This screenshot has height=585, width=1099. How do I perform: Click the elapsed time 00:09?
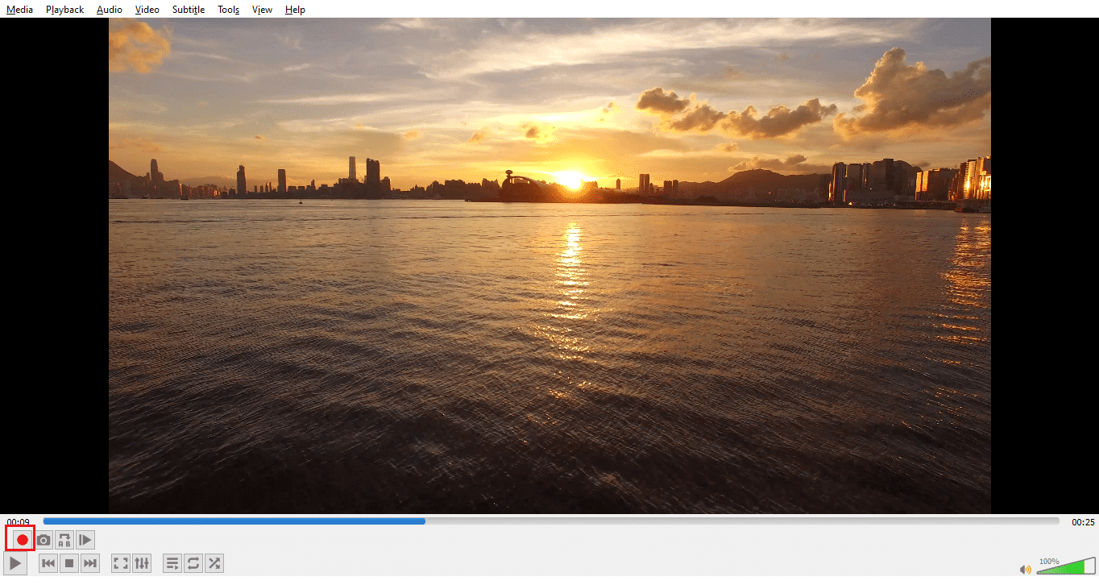19,522
